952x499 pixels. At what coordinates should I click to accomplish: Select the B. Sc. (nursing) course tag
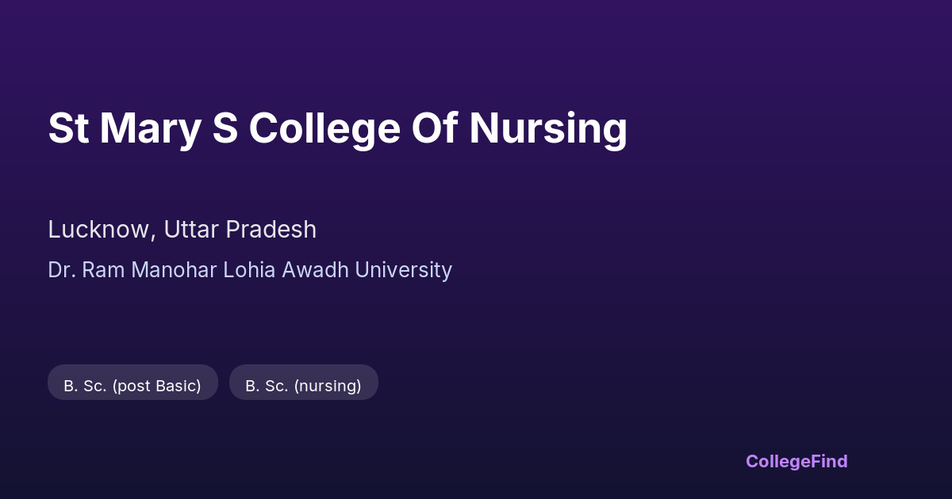click(303, 386)
